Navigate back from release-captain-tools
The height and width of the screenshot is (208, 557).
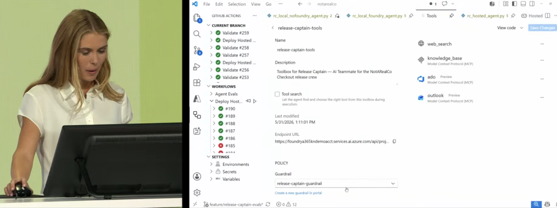pos(272,28)
